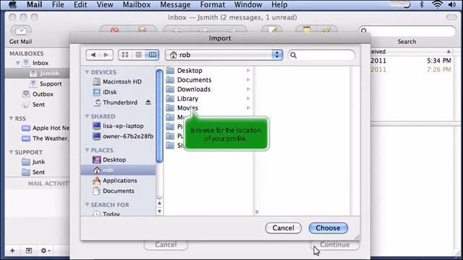
Task: Open the rob location dropdown
Action: (x=224, y=55)
